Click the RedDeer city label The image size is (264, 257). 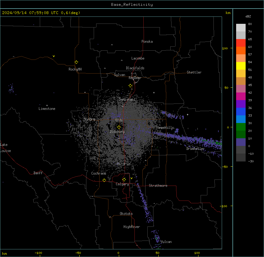point(135,78)
